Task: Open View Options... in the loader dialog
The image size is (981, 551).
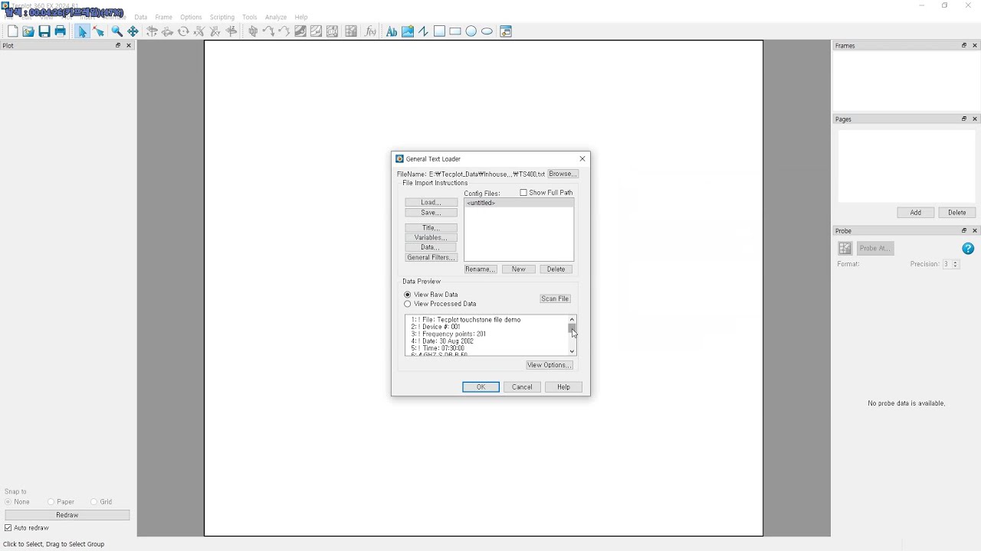Action: point(550,365)
